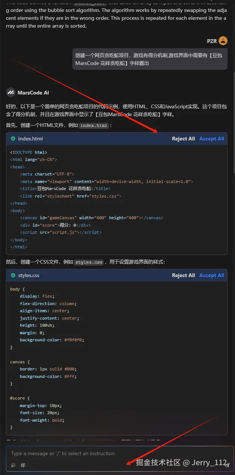Screen dimensions: 235x475
Task: Click the 'background-color: #f0f0f0;' CSS line
Action: 52,340
